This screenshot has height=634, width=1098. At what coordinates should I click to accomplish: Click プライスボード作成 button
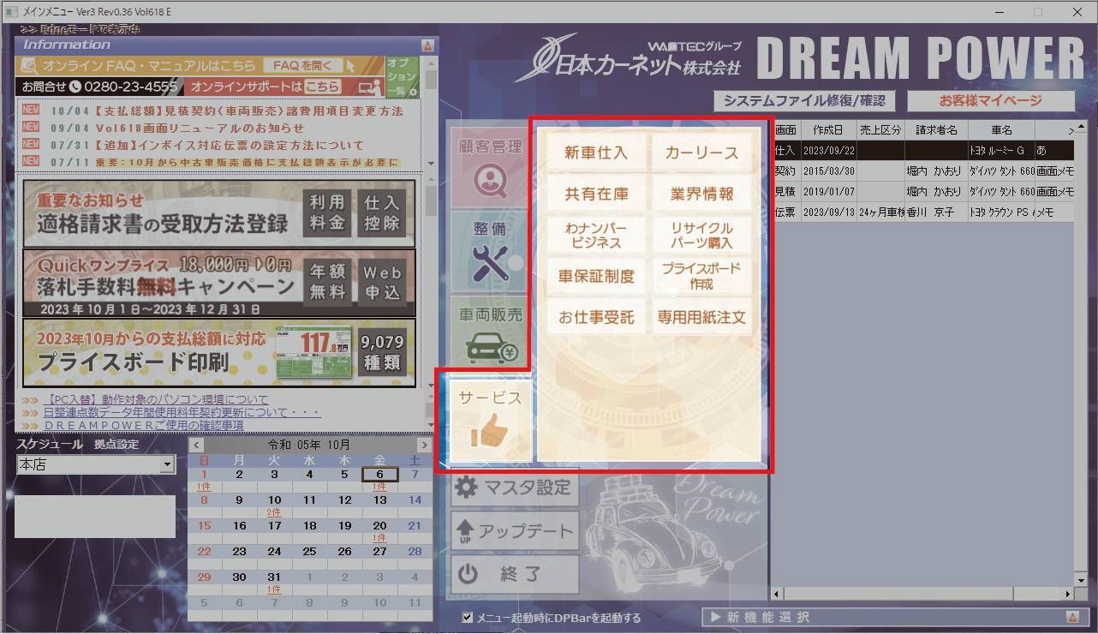pyautogui.click(x=701, y=276)
